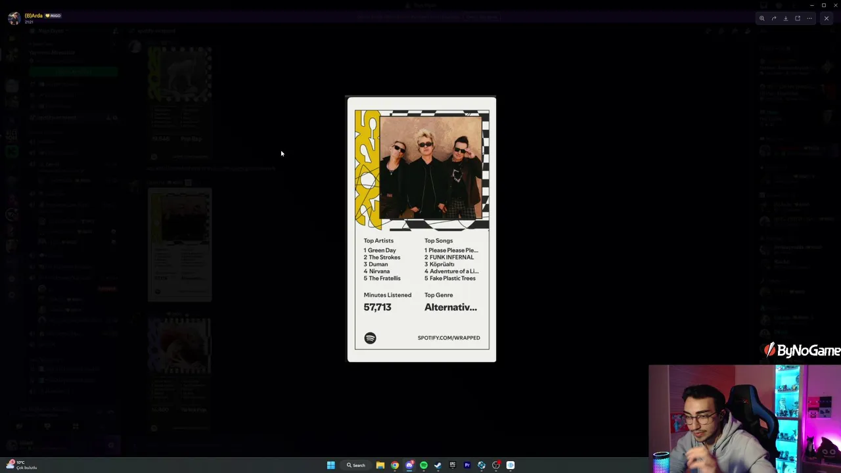Click the "57,713" minutes listened value

pyautogui.click(x=378, y=307)
